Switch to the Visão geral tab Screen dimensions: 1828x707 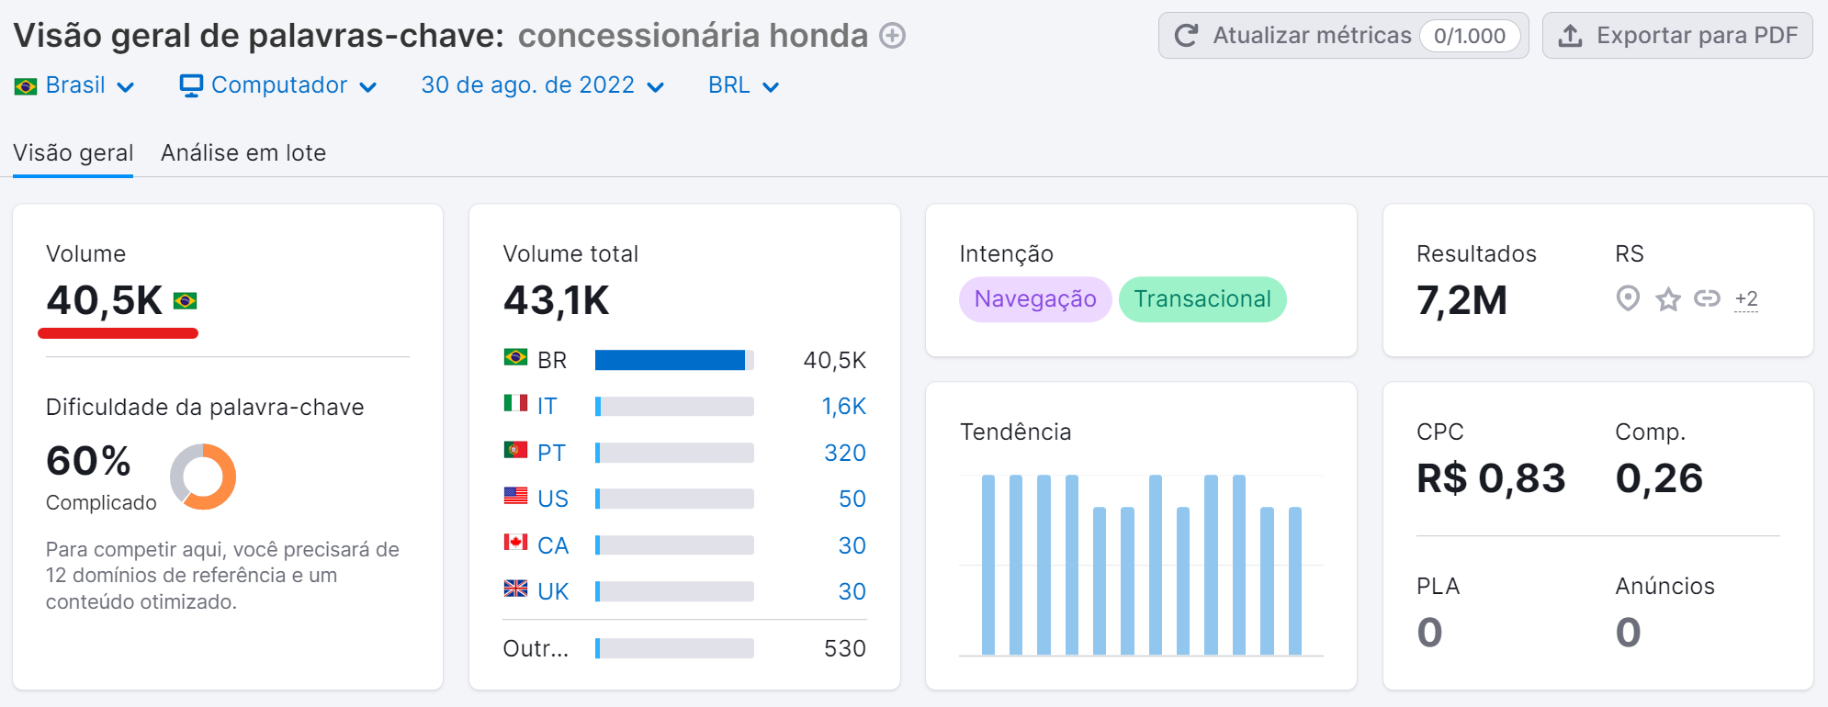point(73,152)
